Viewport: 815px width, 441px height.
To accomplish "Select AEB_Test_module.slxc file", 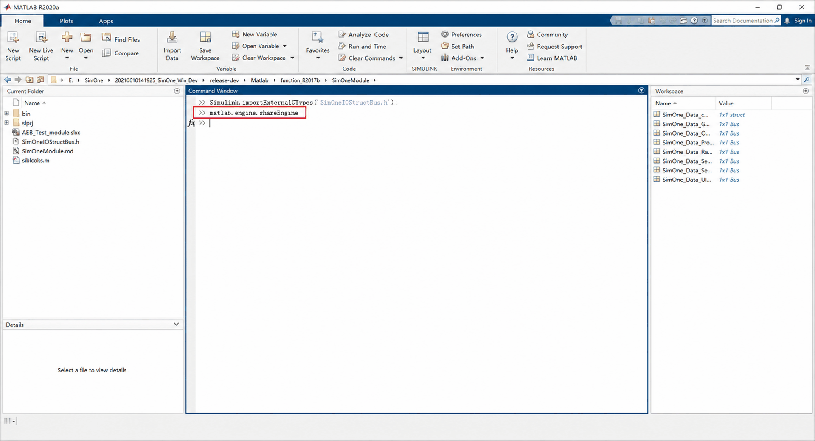I will [46, 132].
